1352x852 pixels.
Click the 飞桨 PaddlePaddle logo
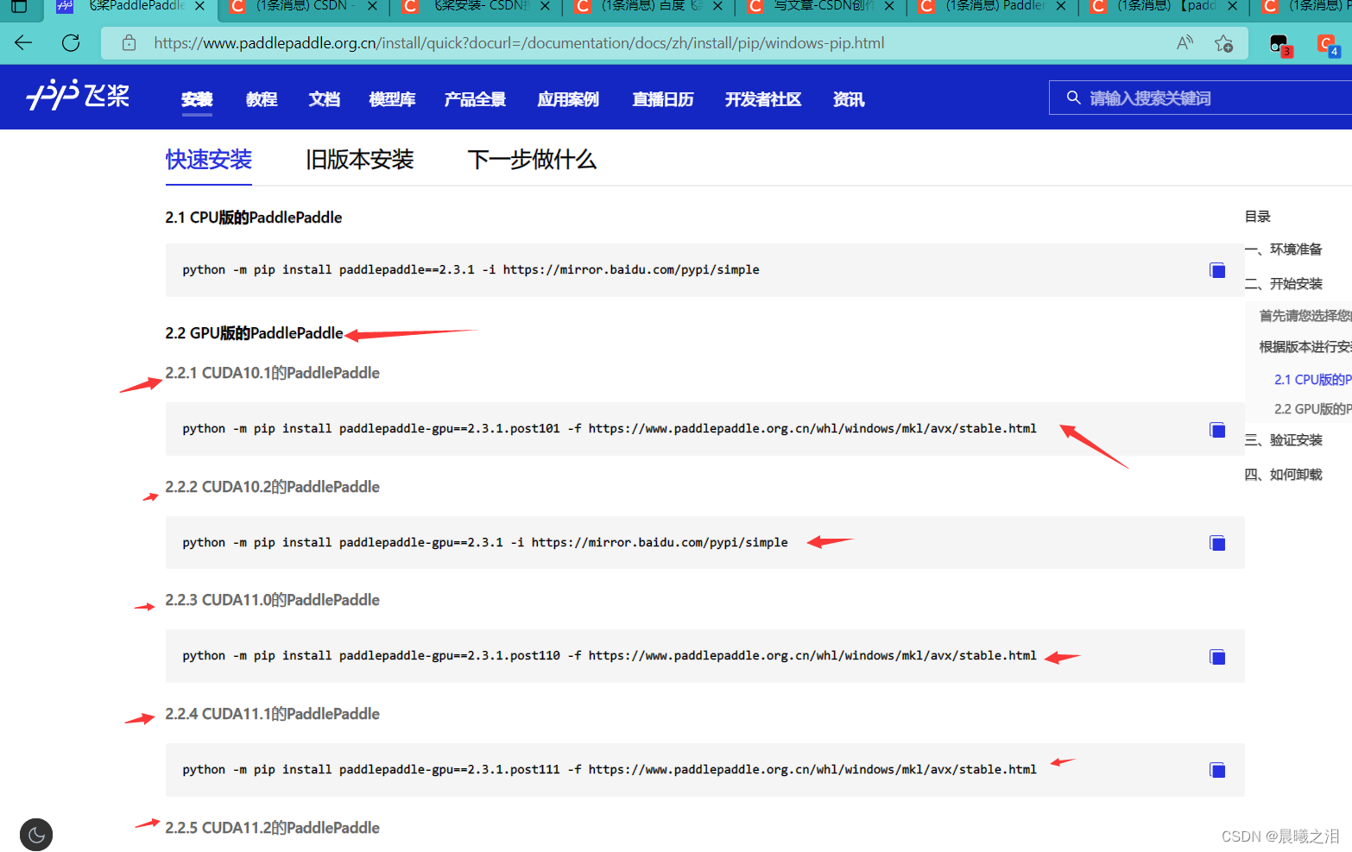click(x=76, y=97)
